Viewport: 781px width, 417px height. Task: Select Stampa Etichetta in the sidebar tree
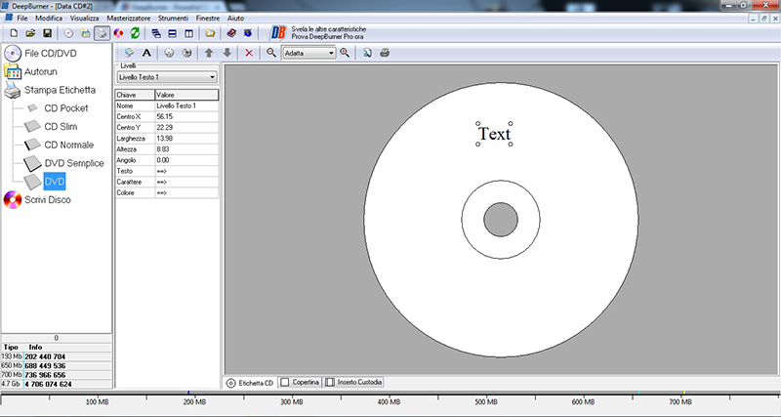point(59,89)
